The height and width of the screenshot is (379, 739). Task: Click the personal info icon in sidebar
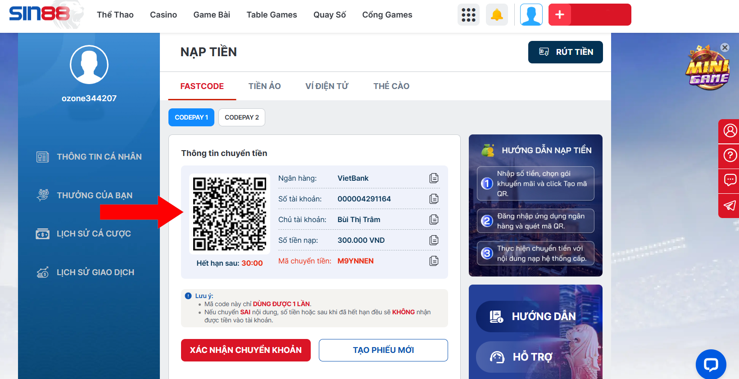(43, 157)
